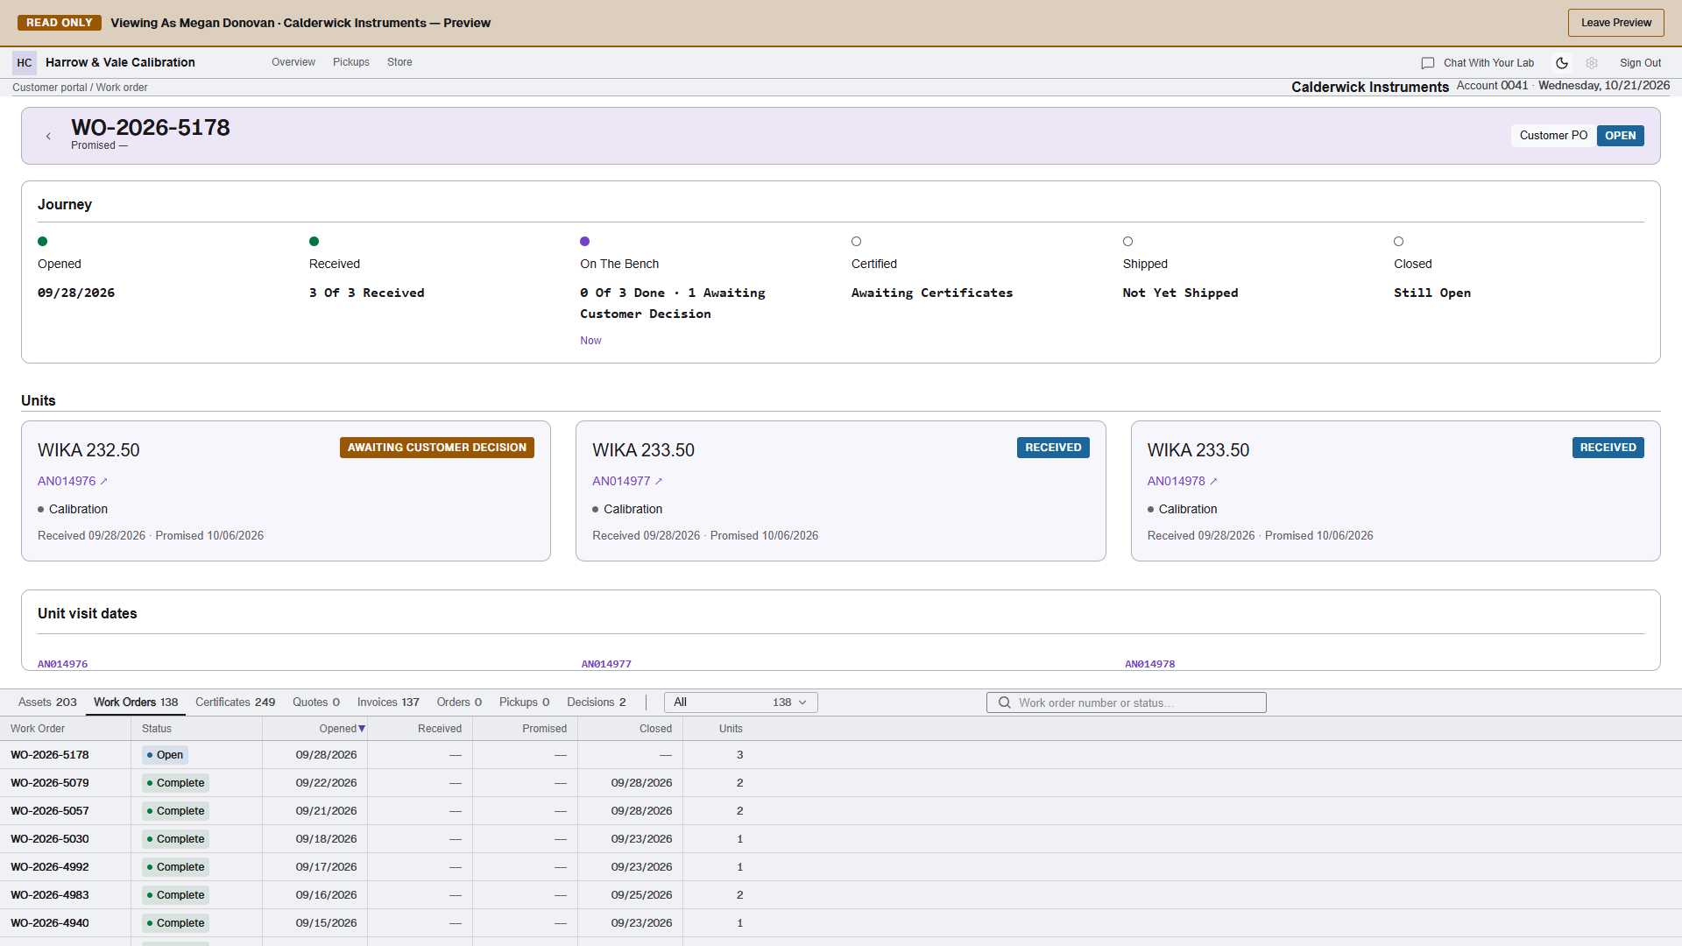Viewport: 1682px width, 946px height.
Task: Click the back chevron beside WO-2026-5178
Action: 48,136
